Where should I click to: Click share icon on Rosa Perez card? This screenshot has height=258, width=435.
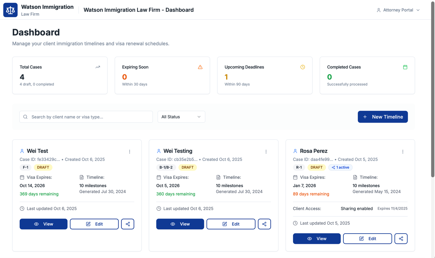[x=401, y=239]
